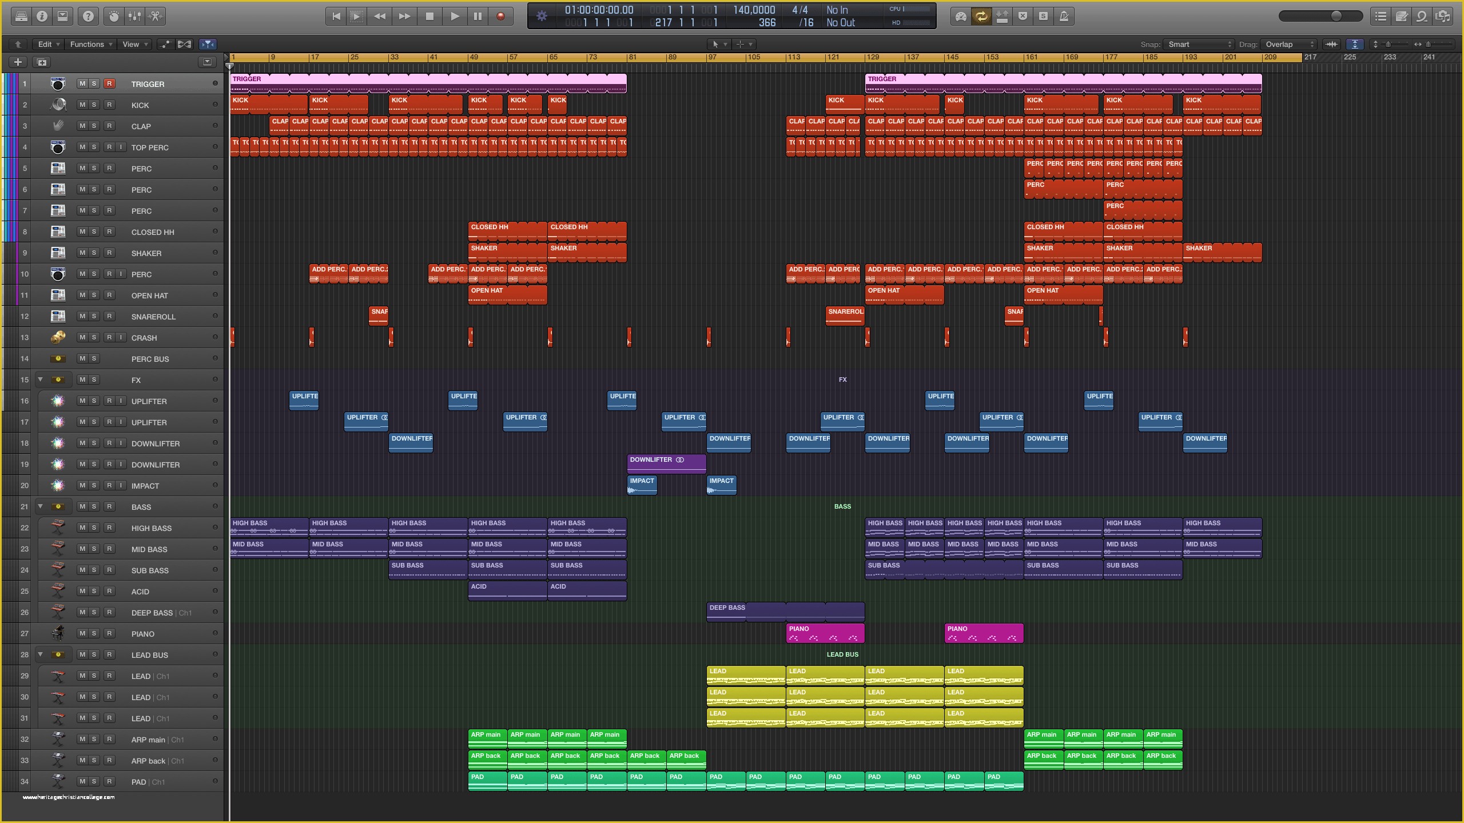Toggle Cycle mode button
The height and width of the screenshot is (823, 1464).
click(981, 17)
